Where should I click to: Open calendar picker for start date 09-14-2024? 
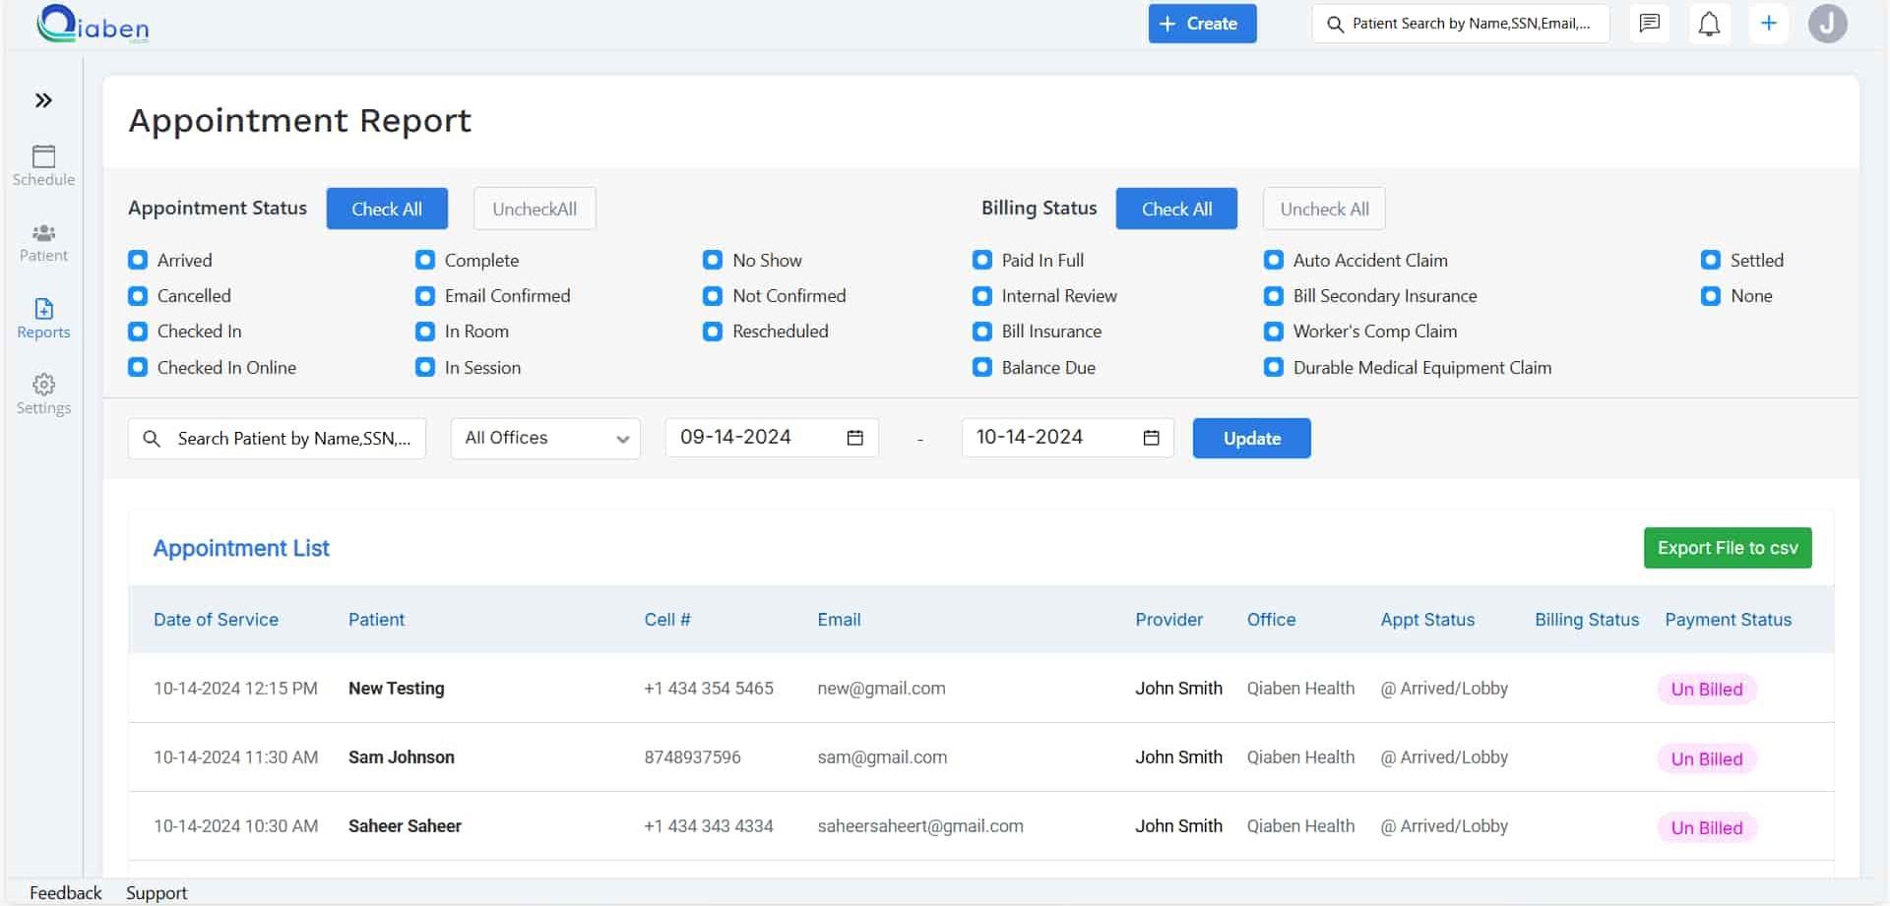855,438
